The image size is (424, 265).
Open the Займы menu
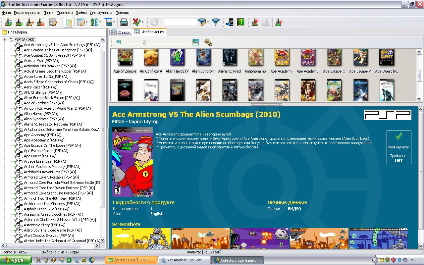coord(81,13)
